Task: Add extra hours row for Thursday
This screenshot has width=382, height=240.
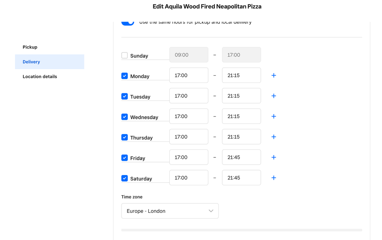Action: tap(273, 137)
